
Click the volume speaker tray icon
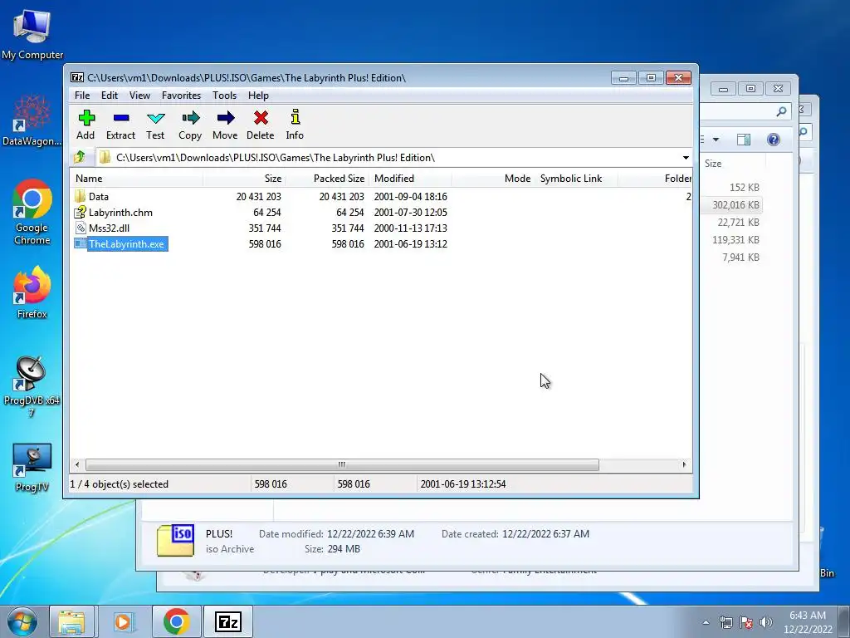pyautogui.click(x=766, y=622)
